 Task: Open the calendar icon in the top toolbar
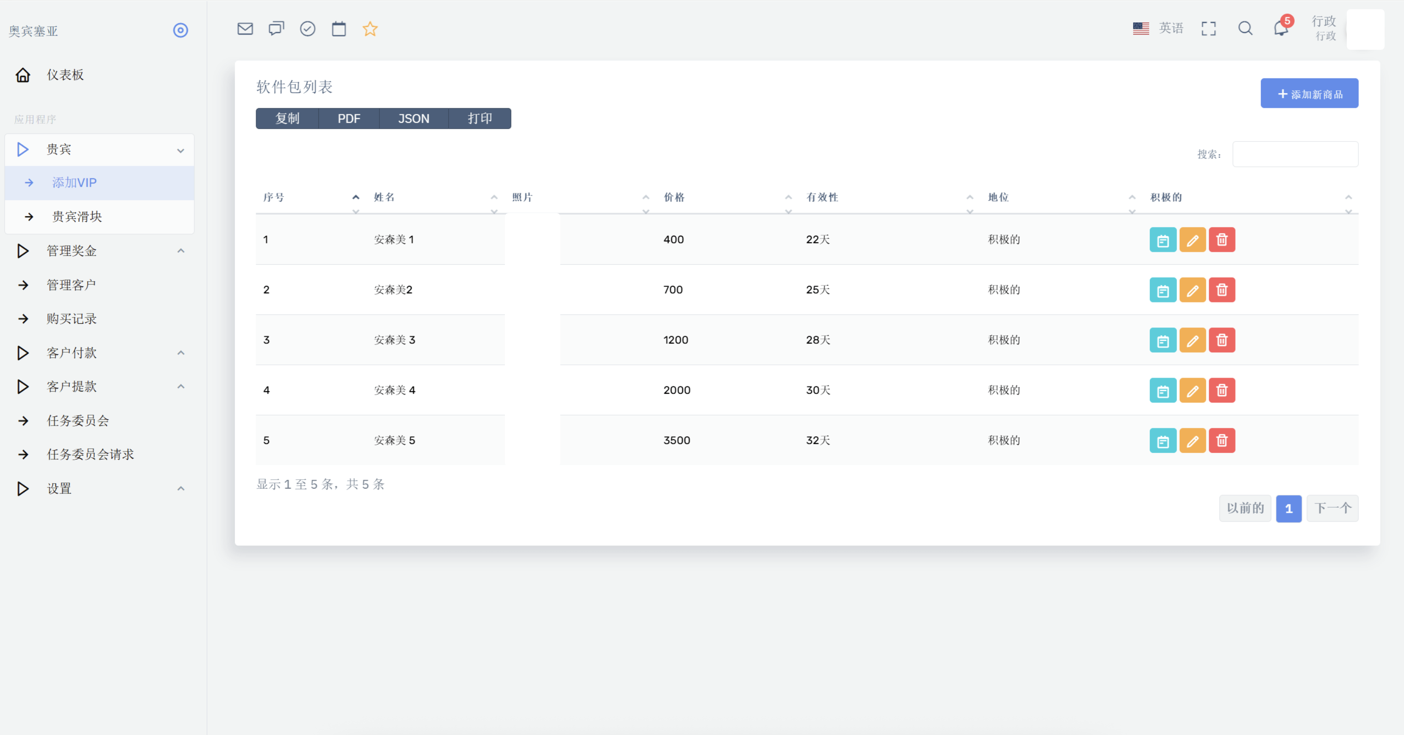point(339,29)
